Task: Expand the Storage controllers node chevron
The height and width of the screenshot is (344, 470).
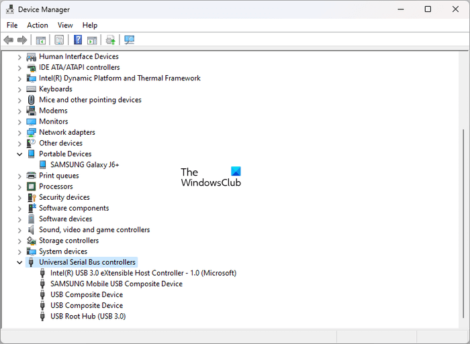Action: [x=19, y=241]
